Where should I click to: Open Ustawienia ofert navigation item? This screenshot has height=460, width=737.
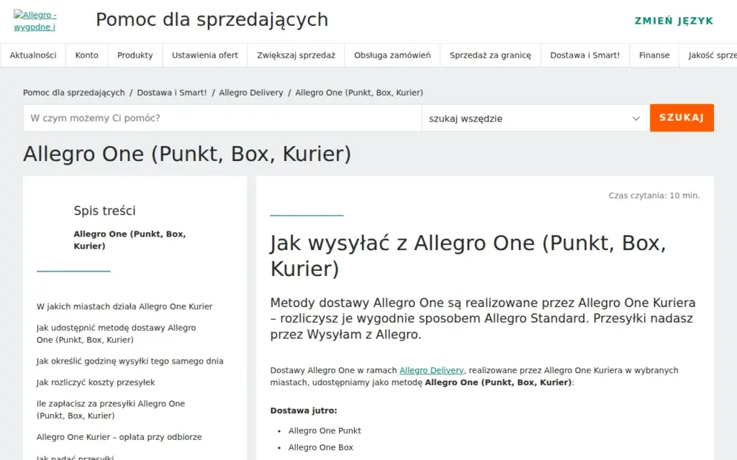[x=205, y=55]
